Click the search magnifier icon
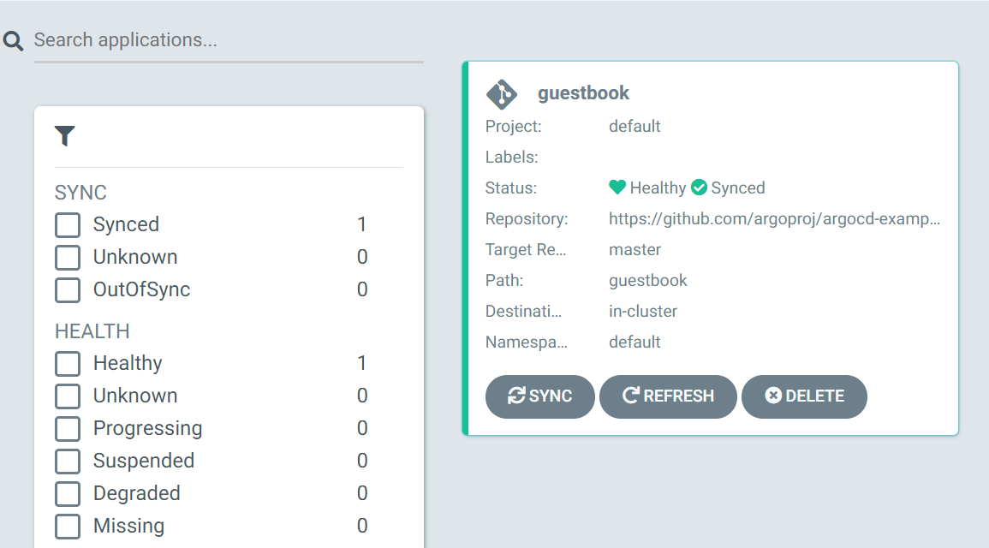The width and height of the screenshot is (989, 548). click(13, 41)
